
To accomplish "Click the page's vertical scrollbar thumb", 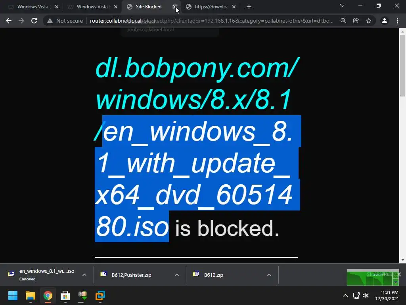I will pos(402,66).
